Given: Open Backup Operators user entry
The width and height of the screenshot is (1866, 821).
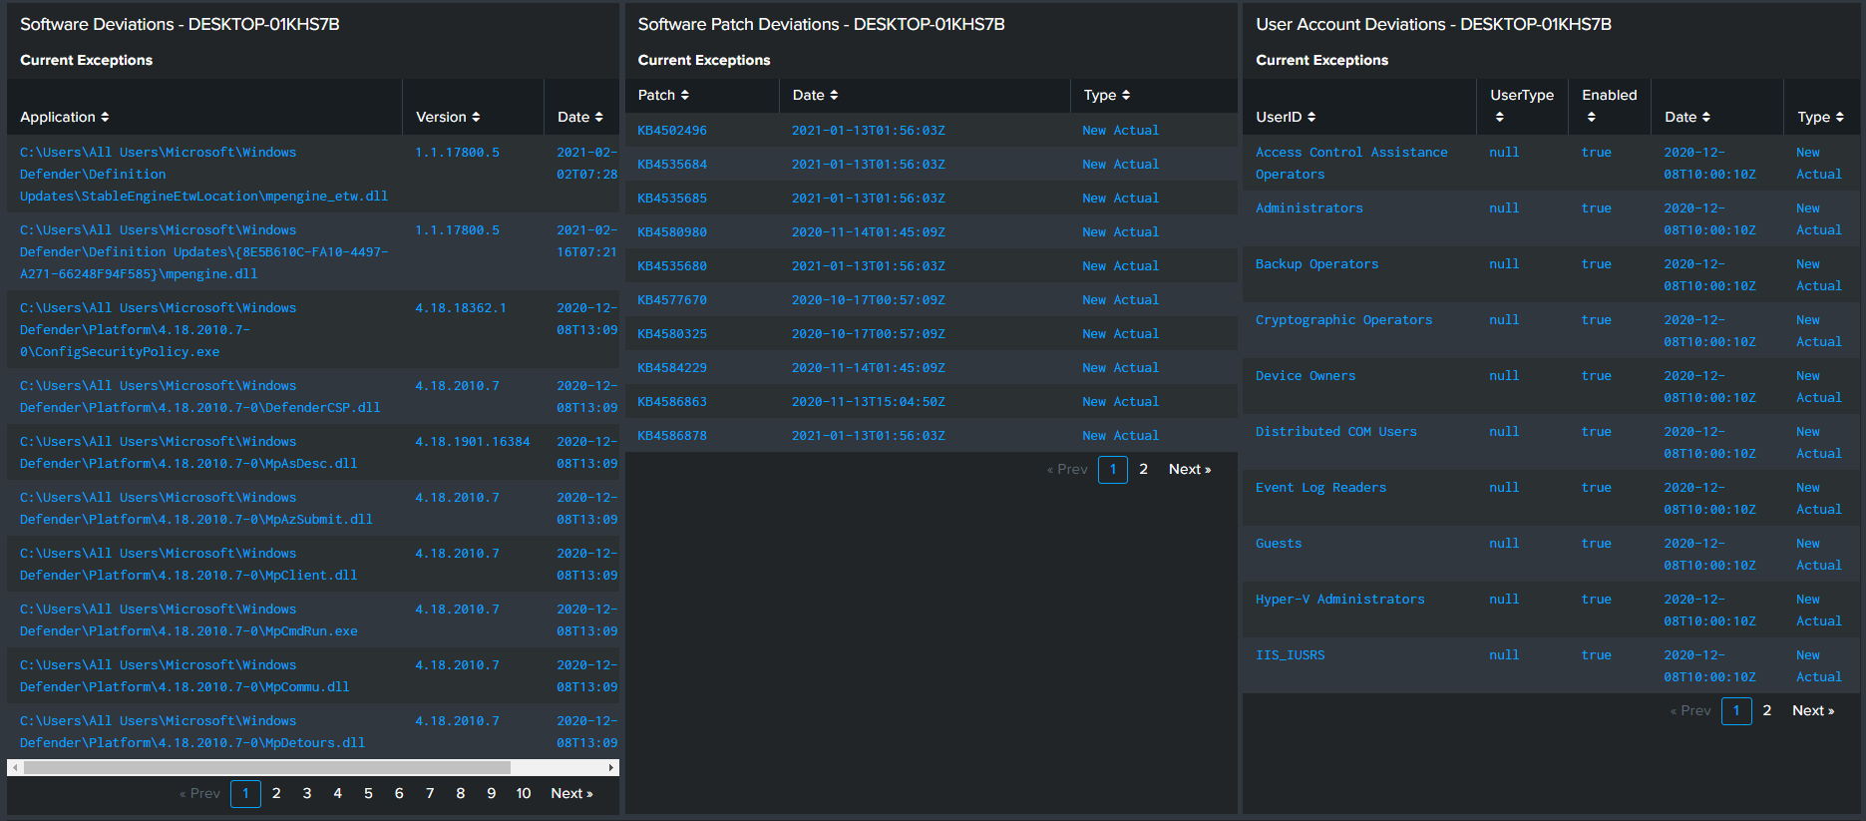Looking at the screenshot, I should [1551, 274].
